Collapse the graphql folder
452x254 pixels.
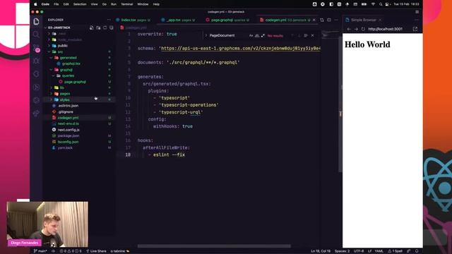click(x=52, y=70)
